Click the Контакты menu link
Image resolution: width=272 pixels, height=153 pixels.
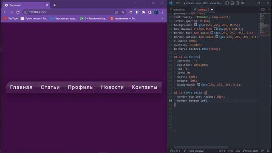click(144, 87)
